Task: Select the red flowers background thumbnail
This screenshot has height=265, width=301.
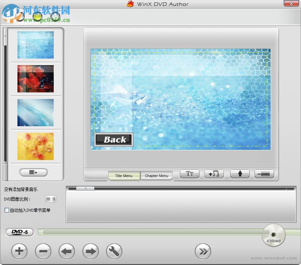Action: point(35,79)
